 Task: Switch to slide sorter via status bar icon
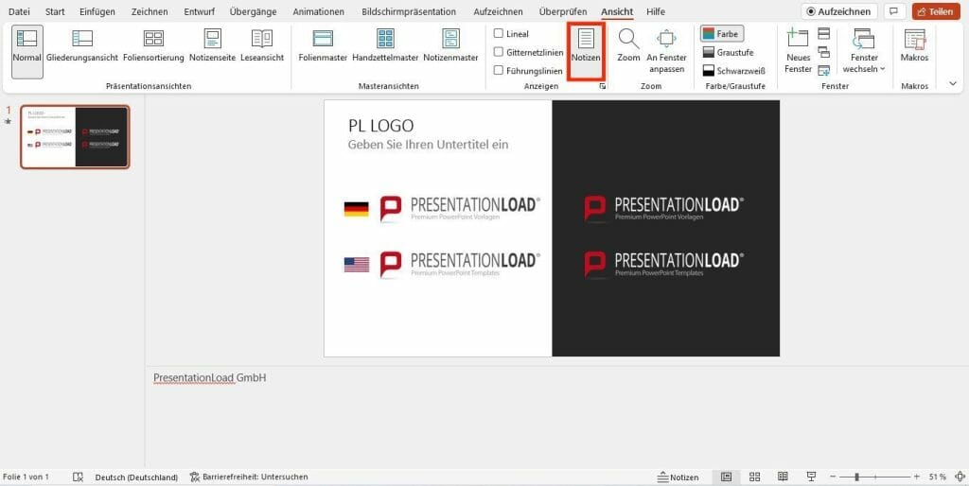pos(754,477)
